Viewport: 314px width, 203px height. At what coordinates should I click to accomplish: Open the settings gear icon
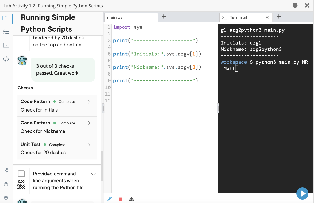6,197
